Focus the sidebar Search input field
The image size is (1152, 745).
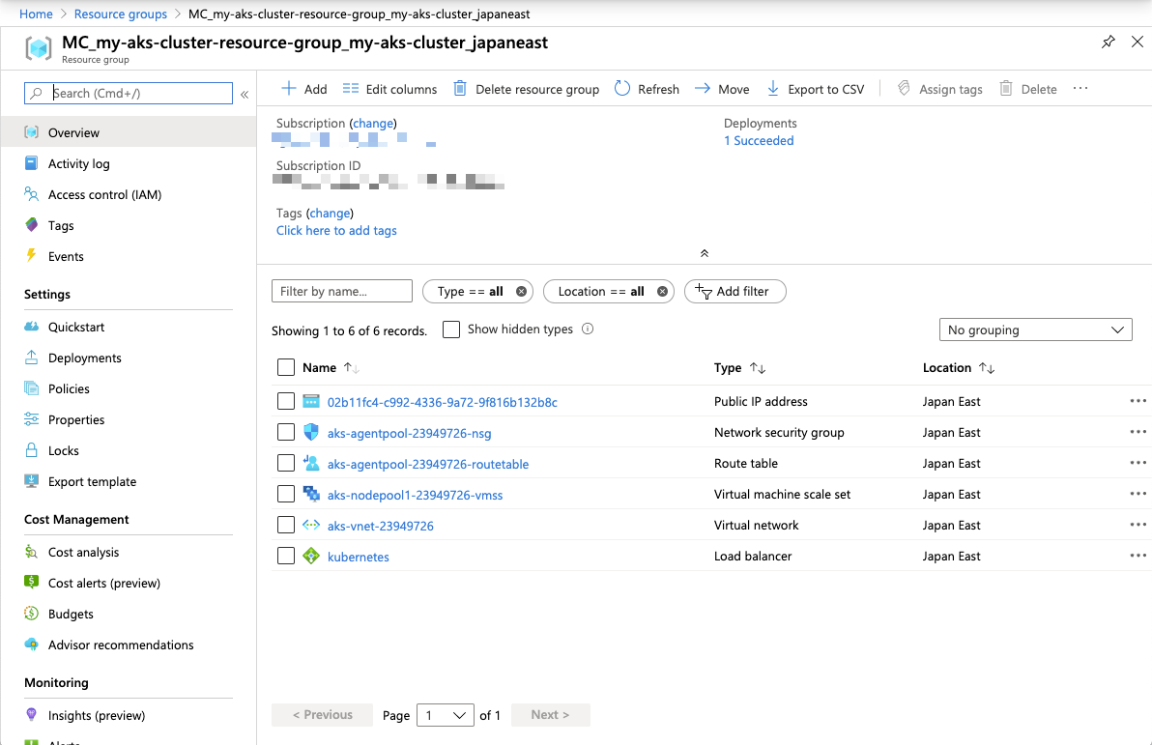pos(129,94)
